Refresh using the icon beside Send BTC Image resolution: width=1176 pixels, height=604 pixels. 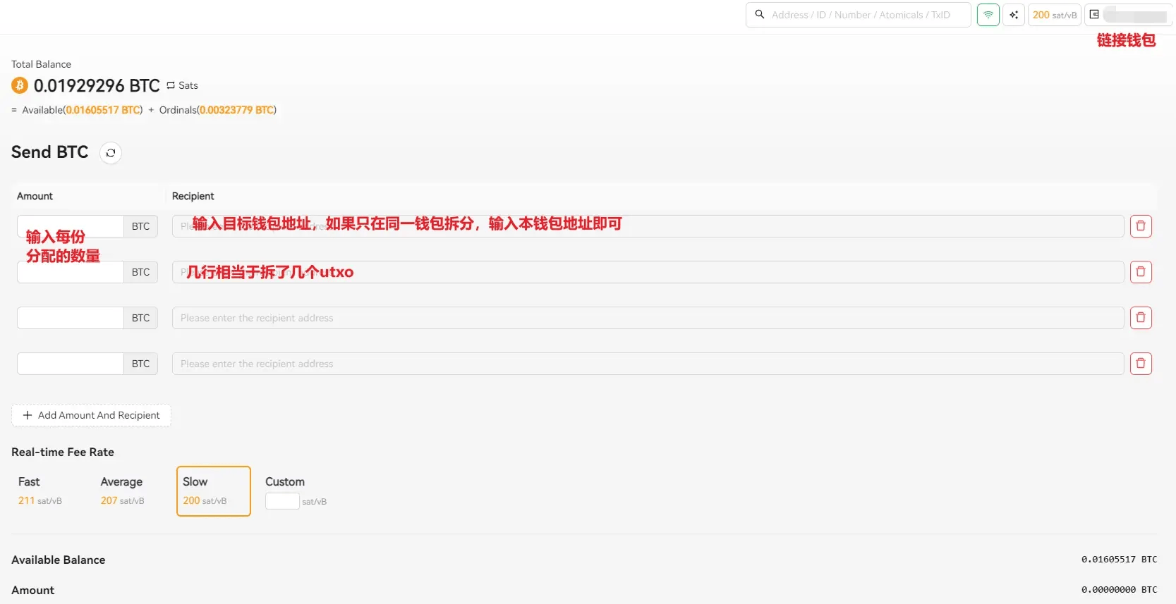pyautogui.click(x=111, y=153)
